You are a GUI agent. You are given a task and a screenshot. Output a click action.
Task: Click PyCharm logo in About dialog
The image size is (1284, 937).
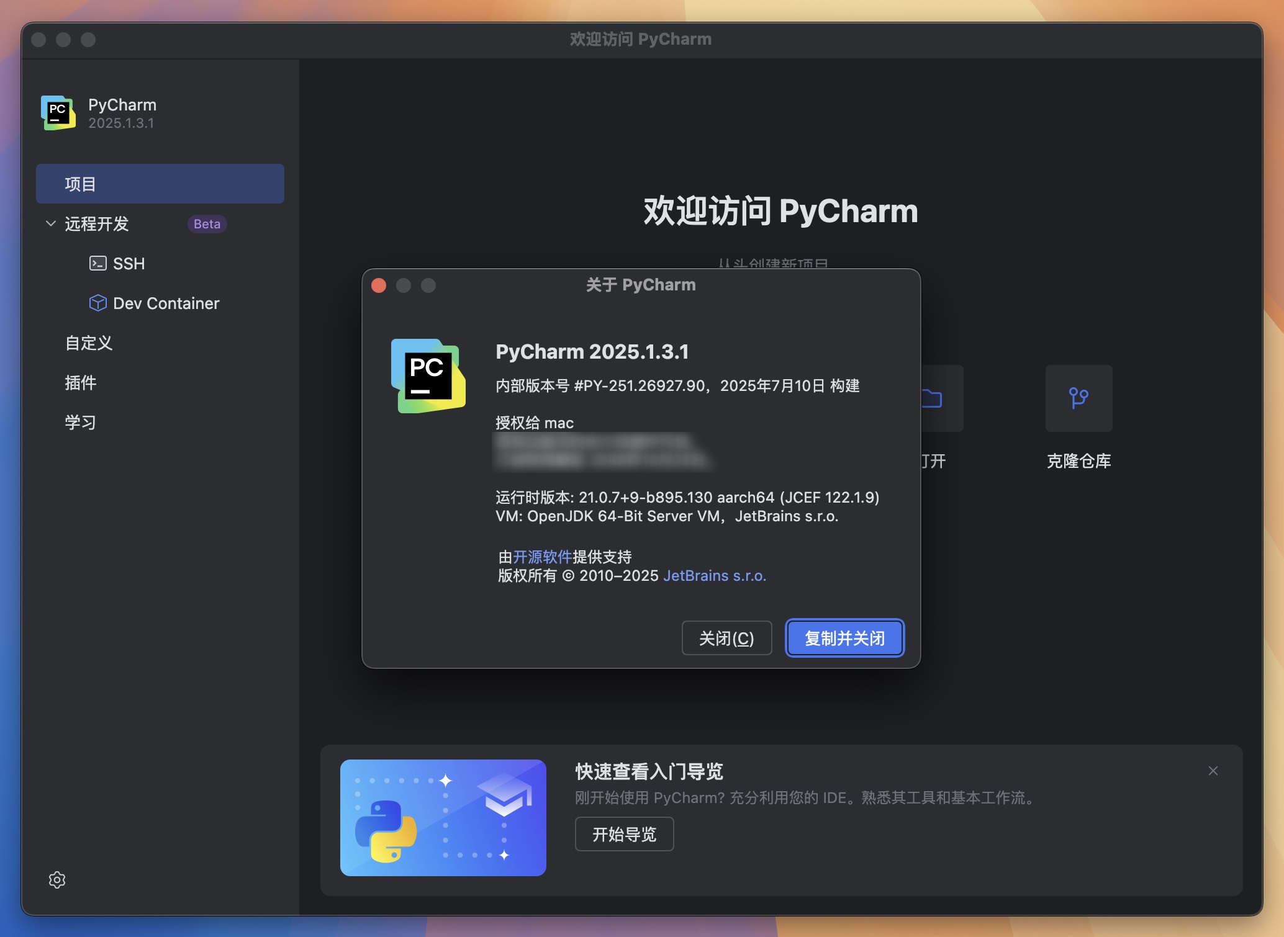click(x=428, y=375)
